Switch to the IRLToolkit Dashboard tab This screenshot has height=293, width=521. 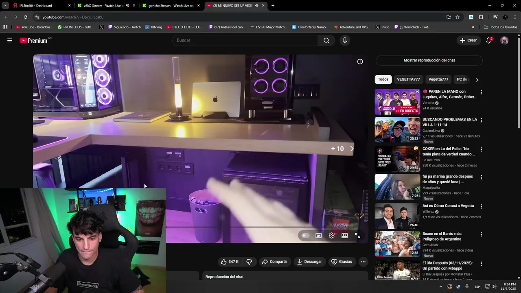point(42,6)
